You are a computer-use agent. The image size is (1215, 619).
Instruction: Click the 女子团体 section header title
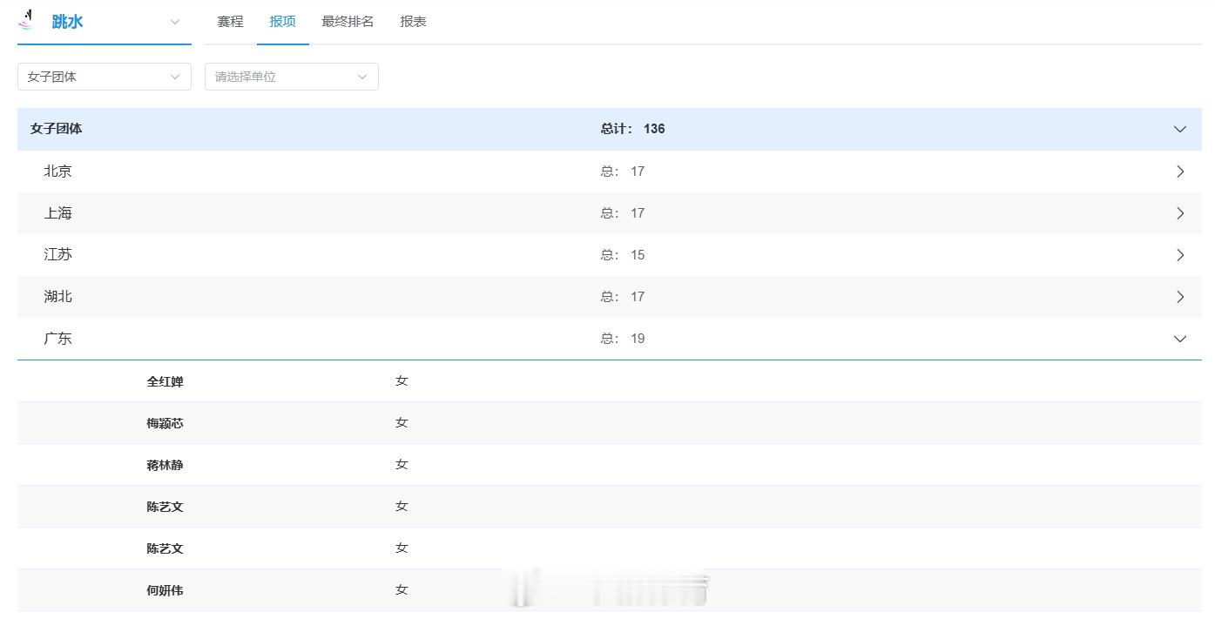[x=57, y=129]
